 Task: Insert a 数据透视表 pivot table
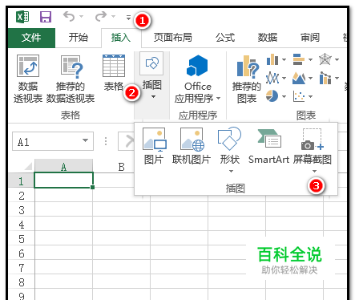coord(28,79)
